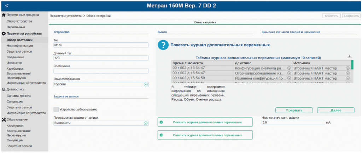Open Защита от записи under Диагностика

point(19,107)
